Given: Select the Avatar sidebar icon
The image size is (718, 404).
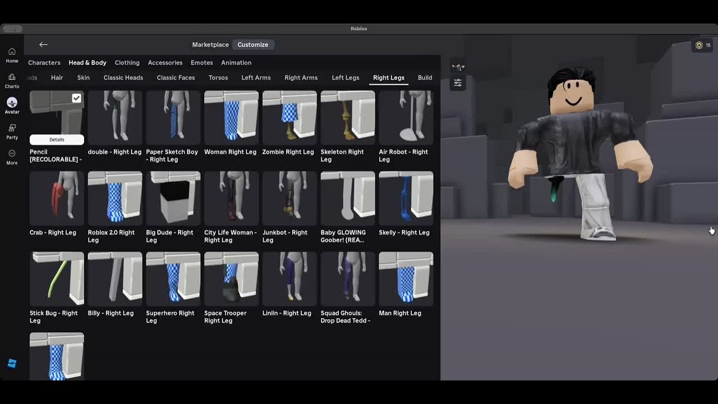Looking at the screenshot, I should [12, 105].
